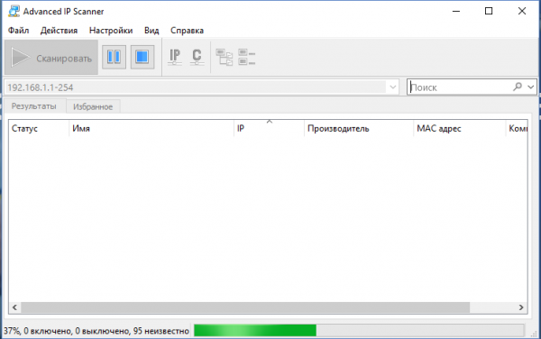Viewport: 541px width, 339px height.
Task: Click the IP range toolbar icon
Action: tap(175, 57)
